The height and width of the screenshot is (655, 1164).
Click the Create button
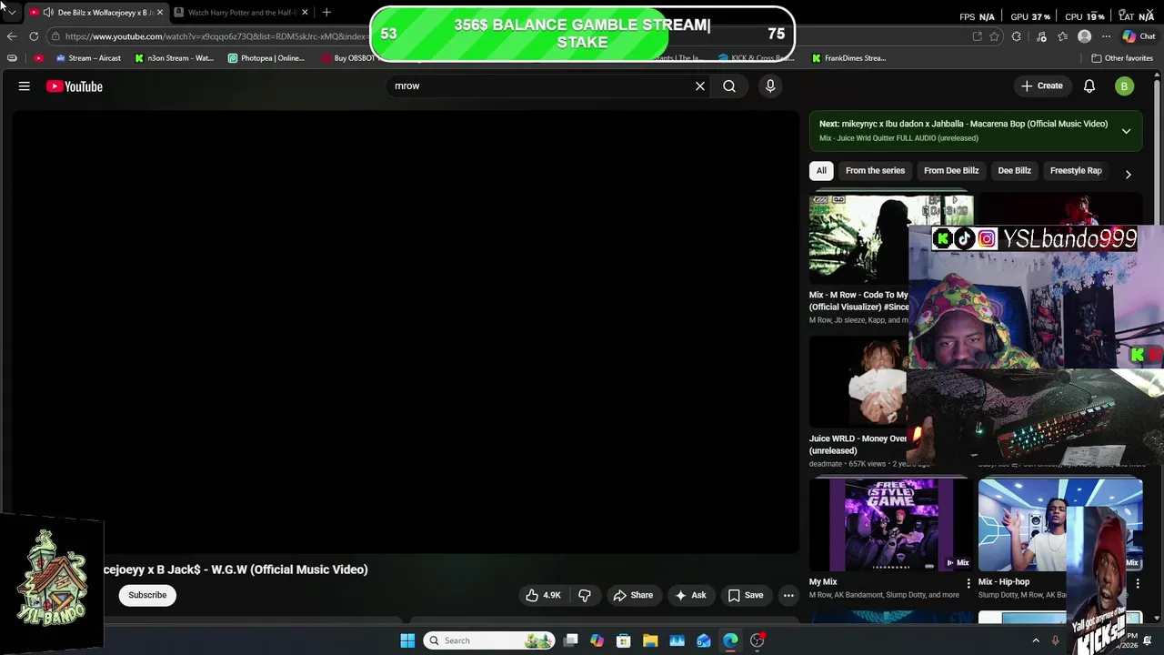1042,86
